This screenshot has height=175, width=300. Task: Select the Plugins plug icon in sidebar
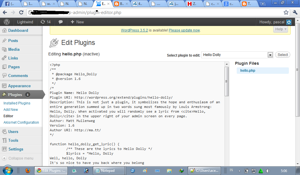pos(5,94)
